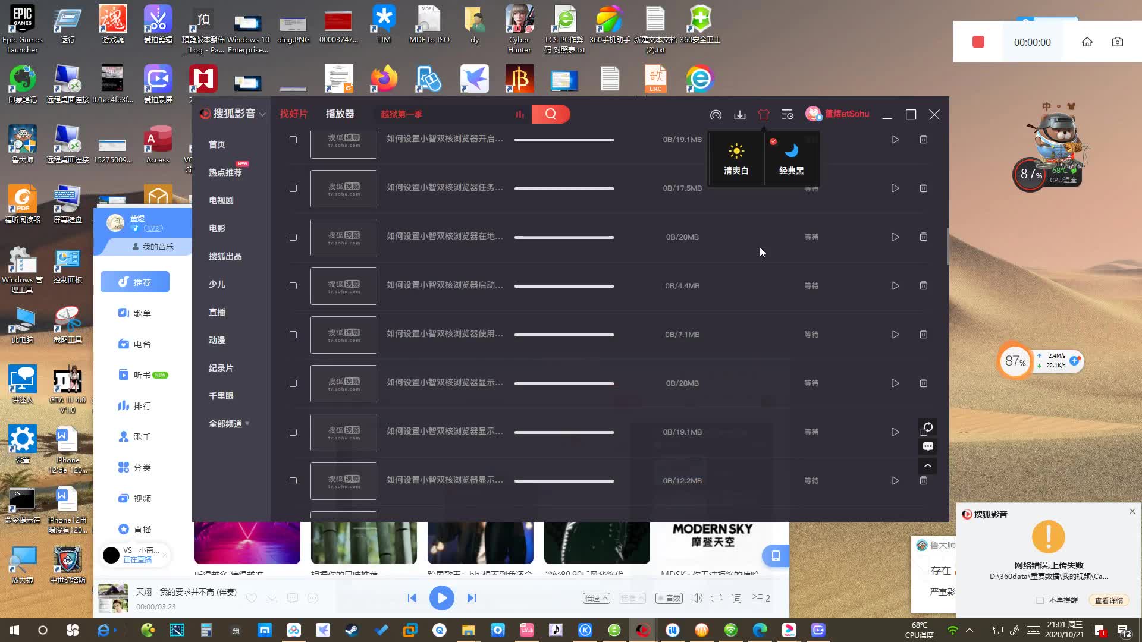Screen dimensions: 1142x642
Task: Open the 倍速 speed dropdown in music player
Action: tap(597, 599)
